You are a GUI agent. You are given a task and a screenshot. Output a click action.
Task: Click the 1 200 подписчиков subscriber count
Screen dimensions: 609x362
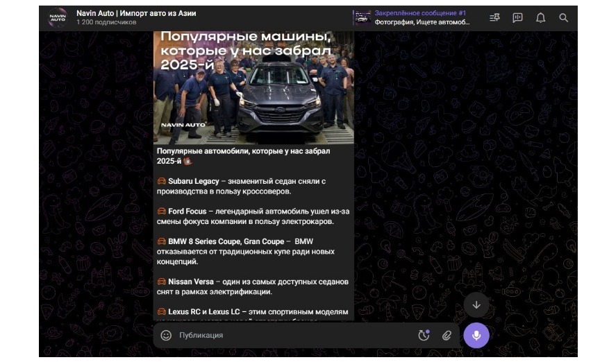click(x=106, y=22)
